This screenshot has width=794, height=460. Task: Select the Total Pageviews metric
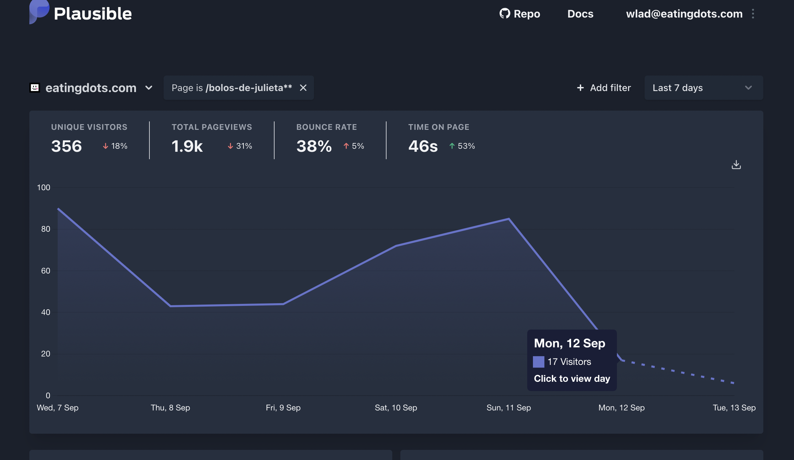click(211, 139)
